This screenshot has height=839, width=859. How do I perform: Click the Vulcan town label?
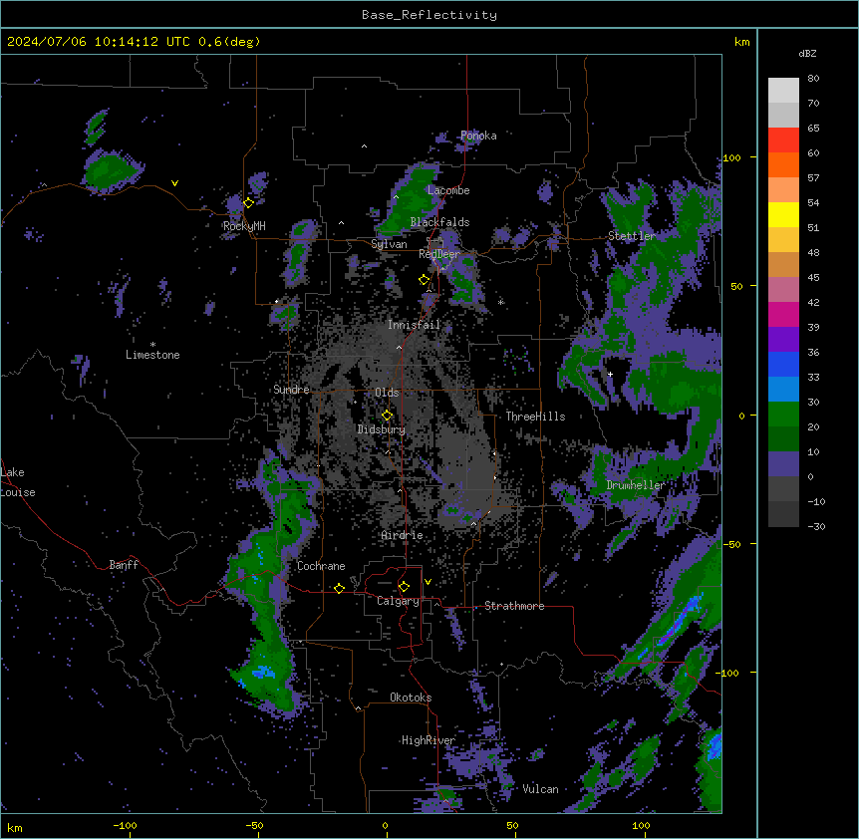click(540, 789)
